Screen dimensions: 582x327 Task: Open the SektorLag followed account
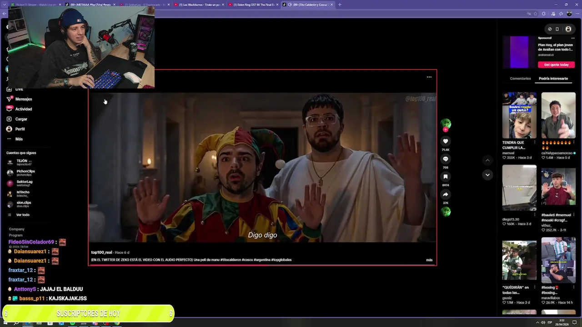click(20, 183)
